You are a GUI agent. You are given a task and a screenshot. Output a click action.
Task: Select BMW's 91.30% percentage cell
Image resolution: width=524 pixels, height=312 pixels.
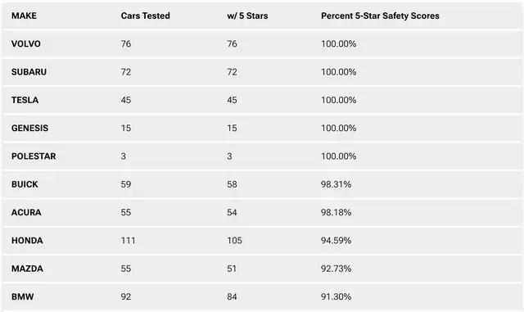(x=336, y=296)
